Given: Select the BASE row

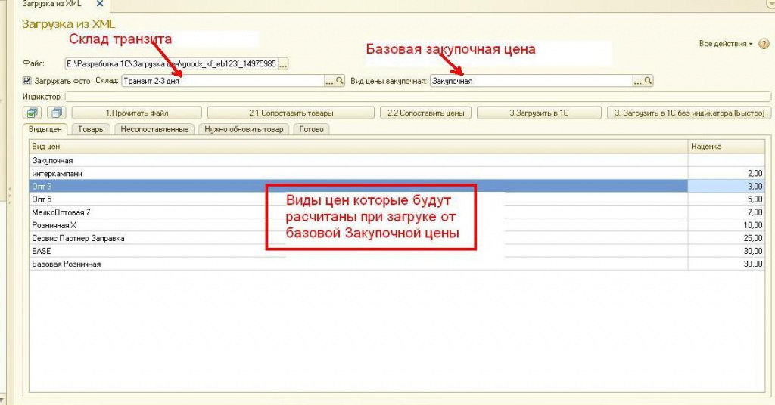Looking at the screenshot, I should [397, 251].
